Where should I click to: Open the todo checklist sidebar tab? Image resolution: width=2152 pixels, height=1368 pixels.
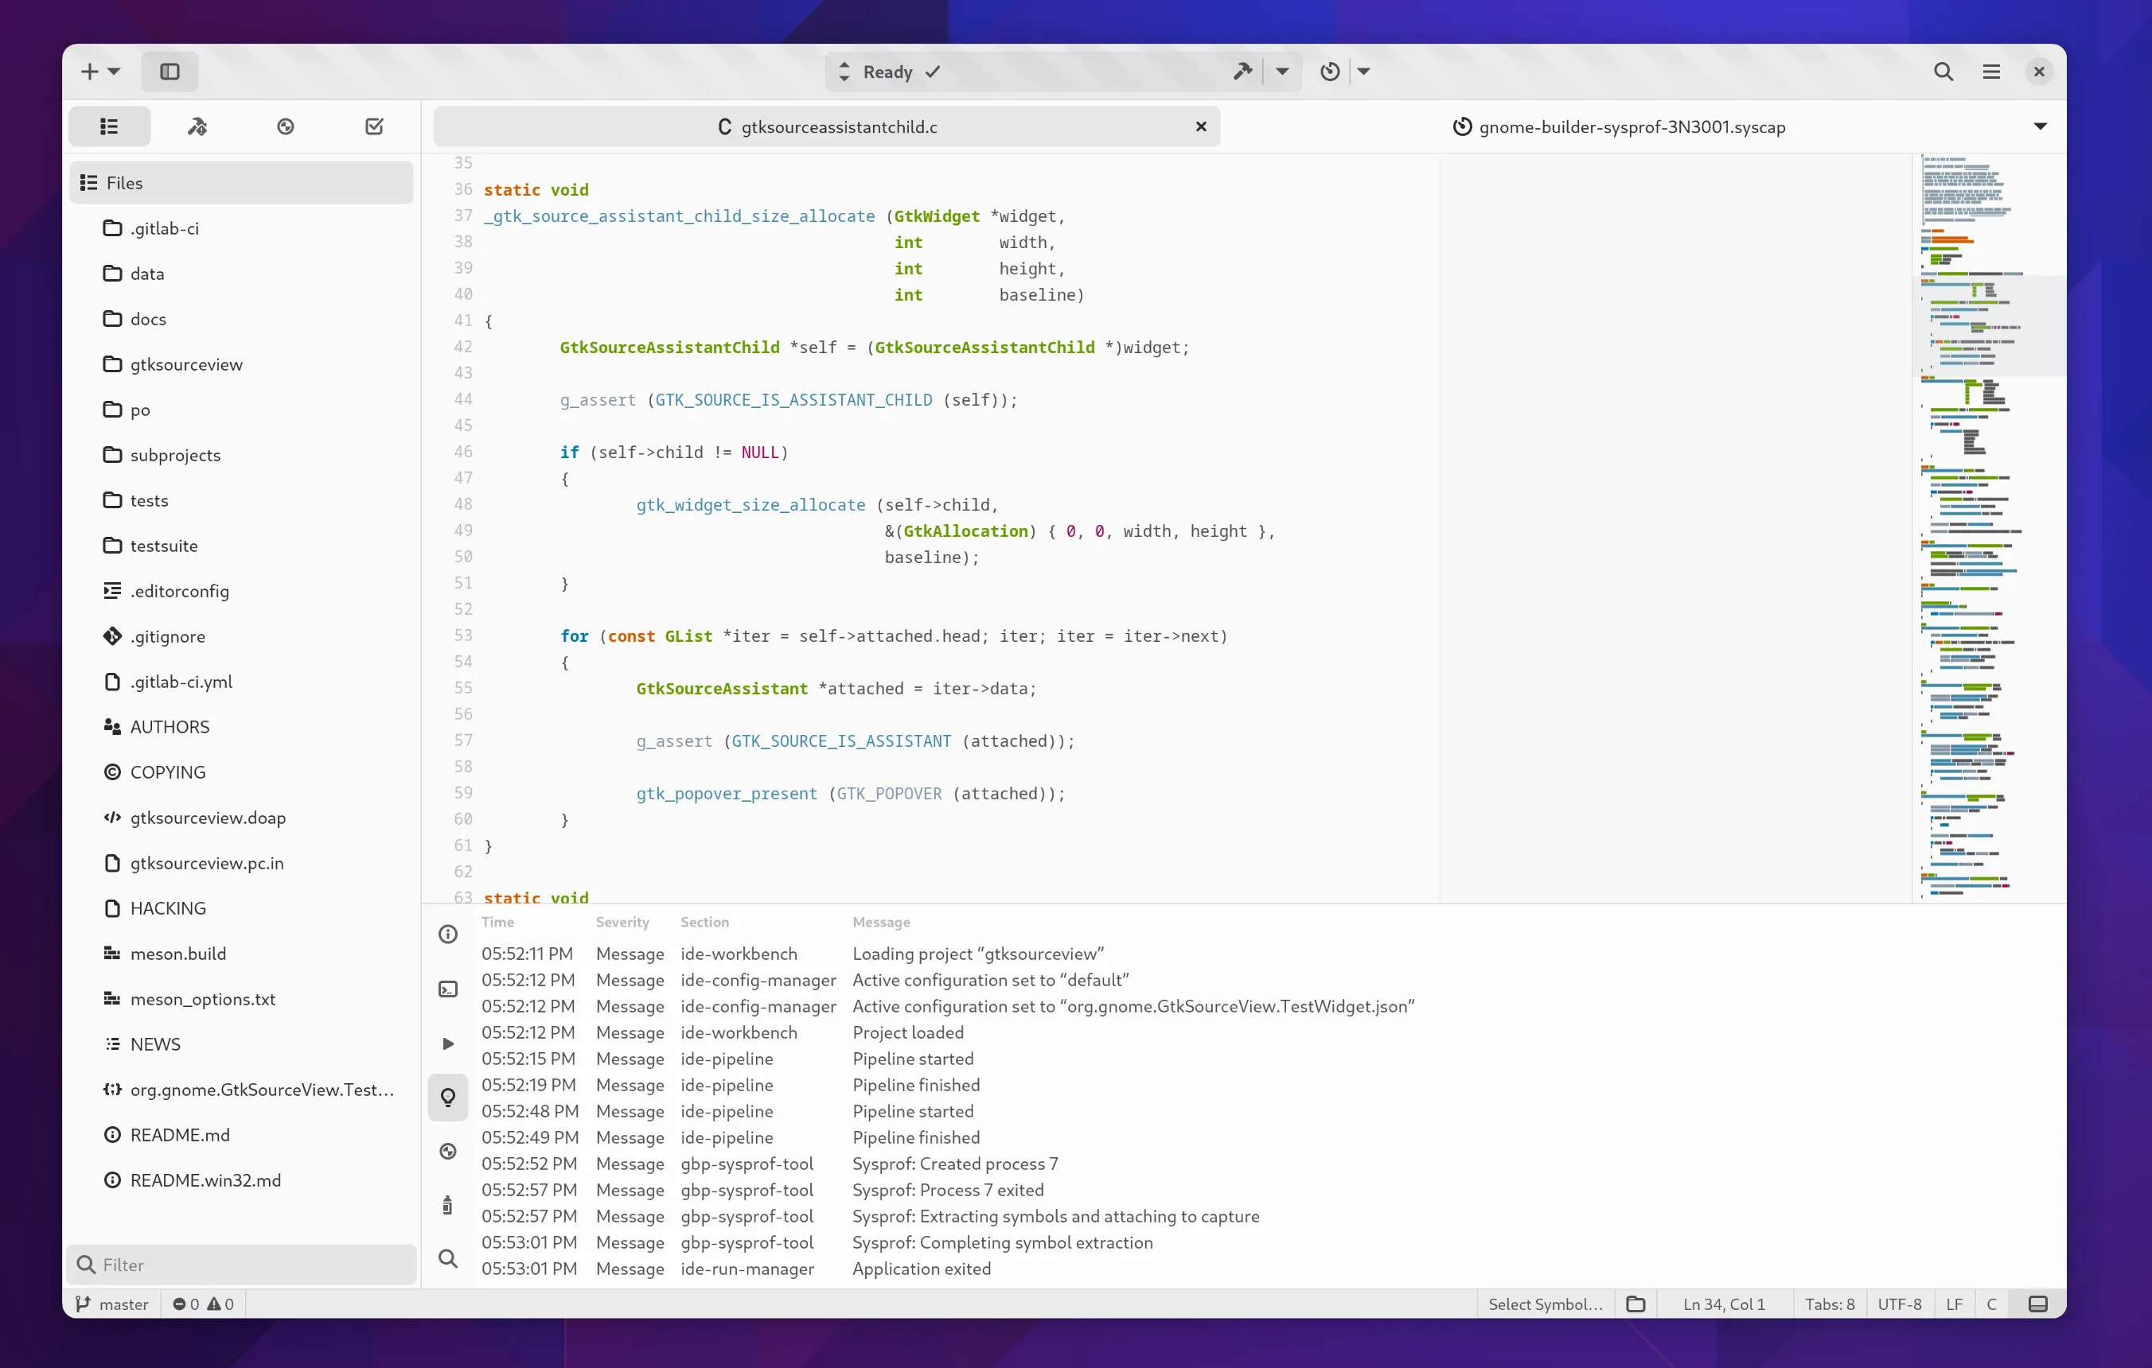pos(375,126)
